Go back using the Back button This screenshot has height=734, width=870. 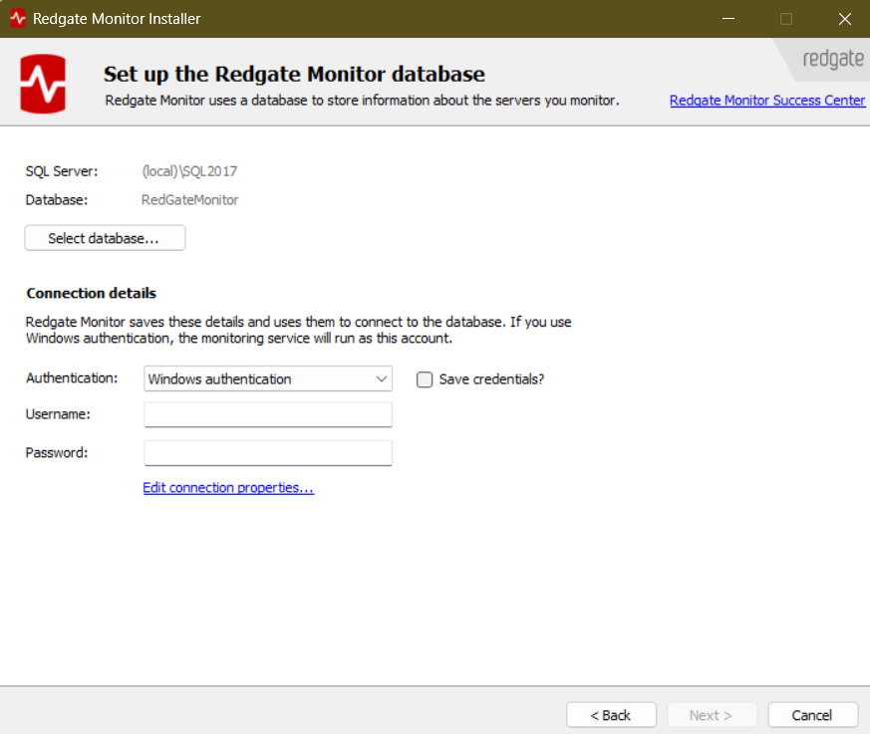click(611, 715)
